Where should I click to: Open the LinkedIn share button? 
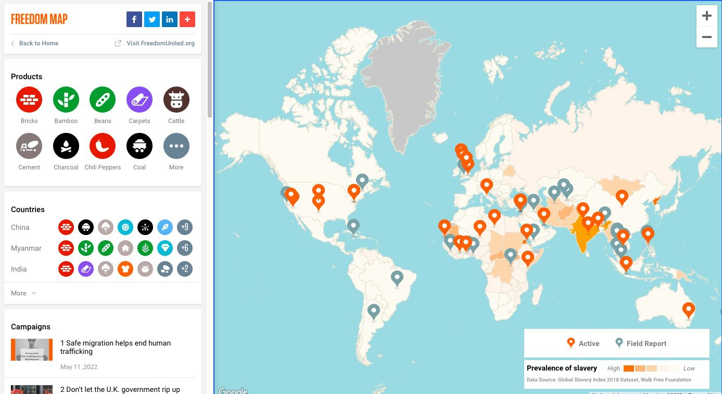[x=169, y=19]
